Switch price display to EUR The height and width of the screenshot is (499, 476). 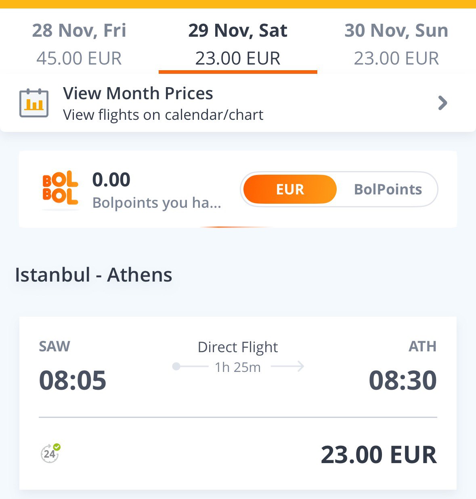pyautogui.click(x=289, y=189)
